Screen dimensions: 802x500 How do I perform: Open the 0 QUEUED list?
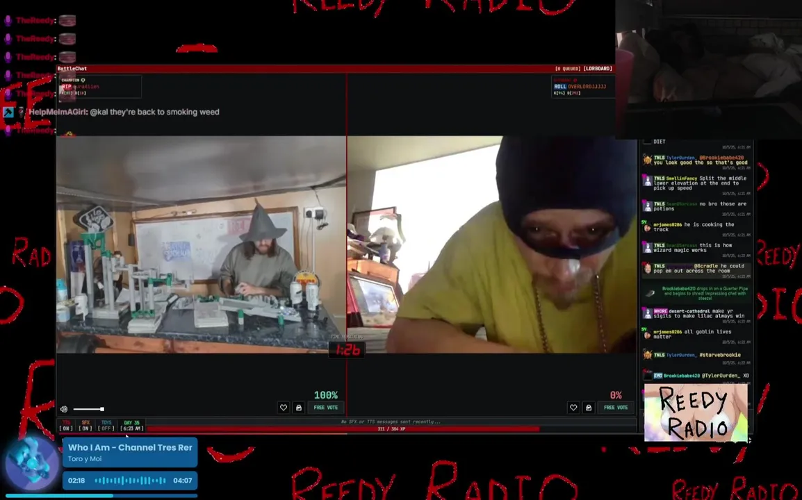tap(568, 69)
